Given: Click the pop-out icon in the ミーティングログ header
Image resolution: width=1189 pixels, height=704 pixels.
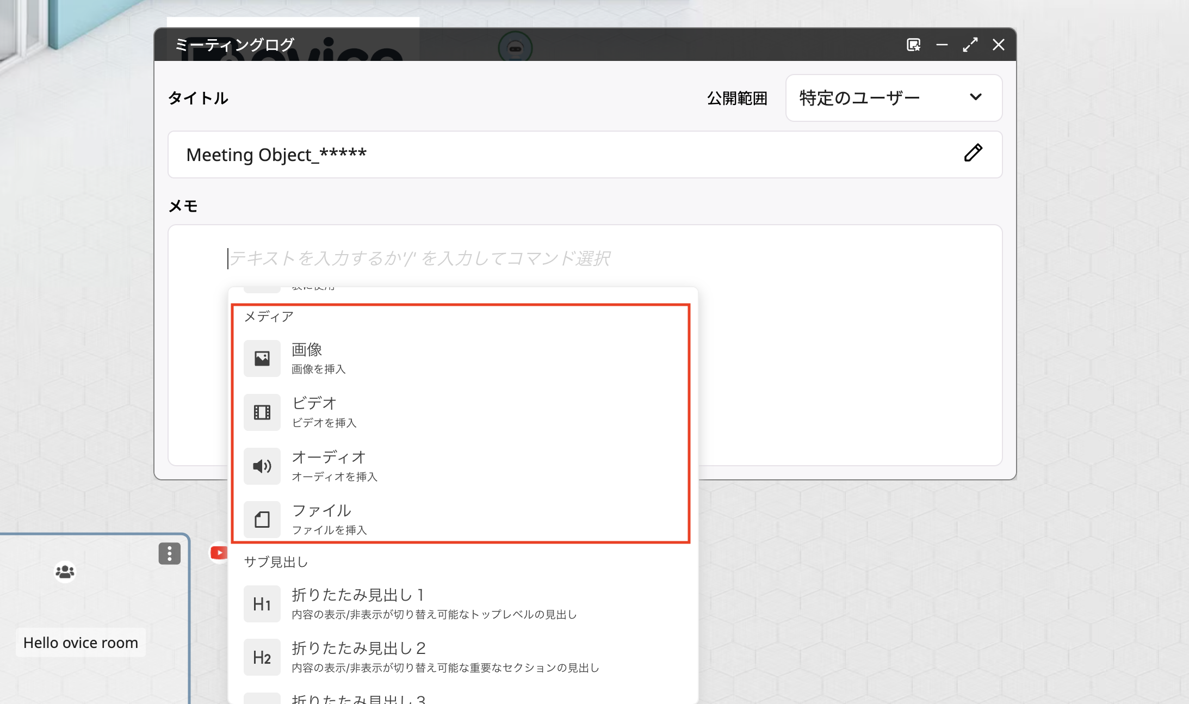Looking at the screenshot, I should pyautogui.click(x=913, y=45).
